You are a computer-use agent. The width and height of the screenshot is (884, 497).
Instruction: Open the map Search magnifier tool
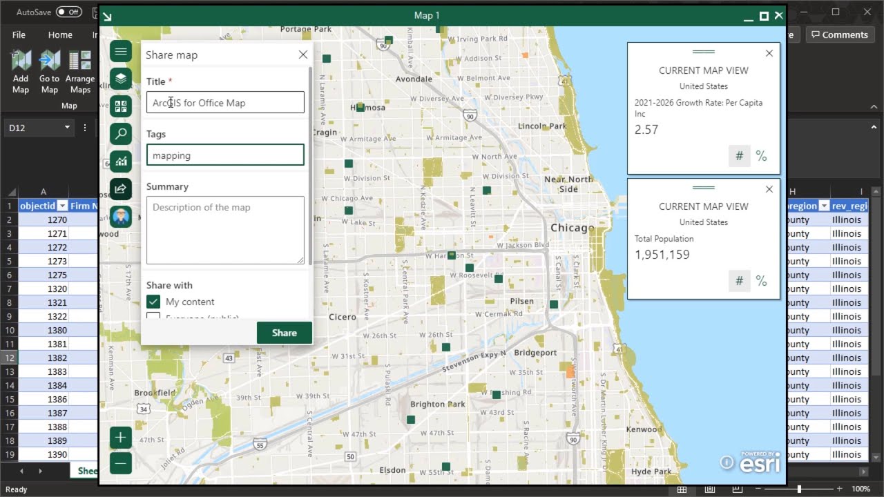121,134
